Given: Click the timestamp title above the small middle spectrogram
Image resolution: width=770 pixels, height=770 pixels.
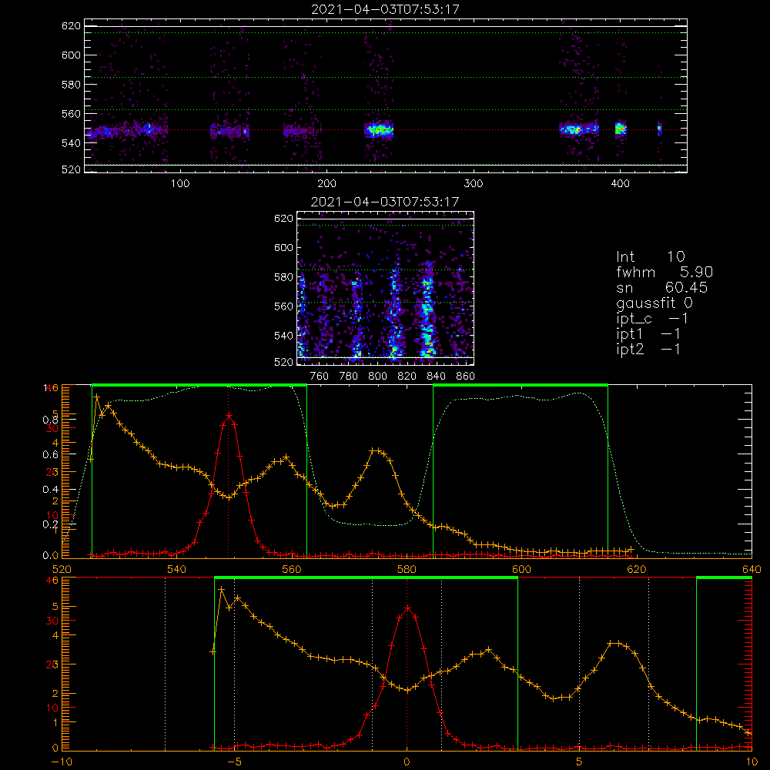Looking at the screenshot, I should click(x=385, y=202).
